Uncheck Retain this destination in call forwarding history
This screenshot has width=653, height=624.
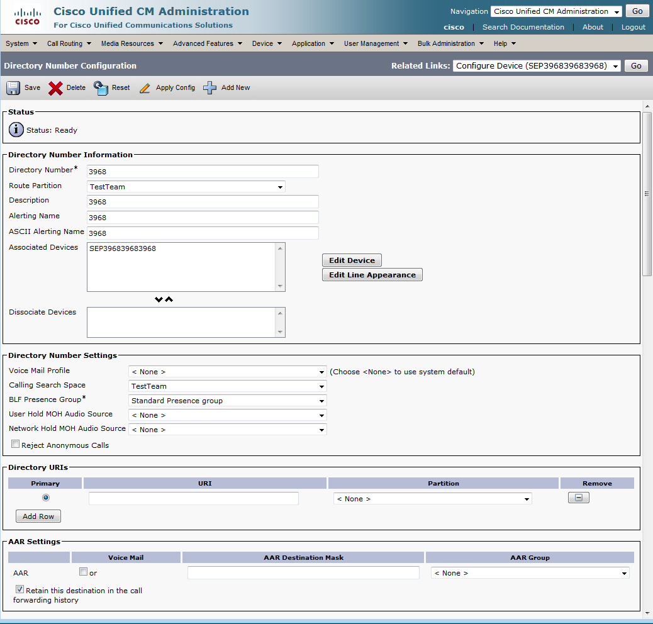(x=20, y=589)
